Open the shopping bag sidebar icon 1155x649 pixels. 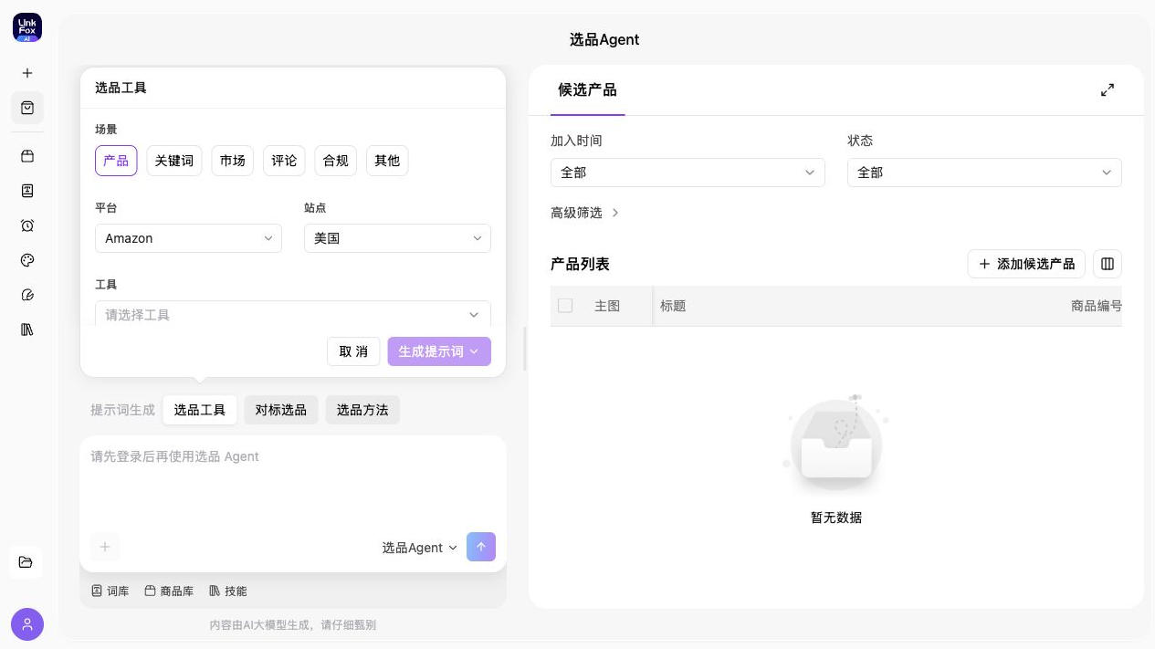pyautogui.click(x=27, y=108)
